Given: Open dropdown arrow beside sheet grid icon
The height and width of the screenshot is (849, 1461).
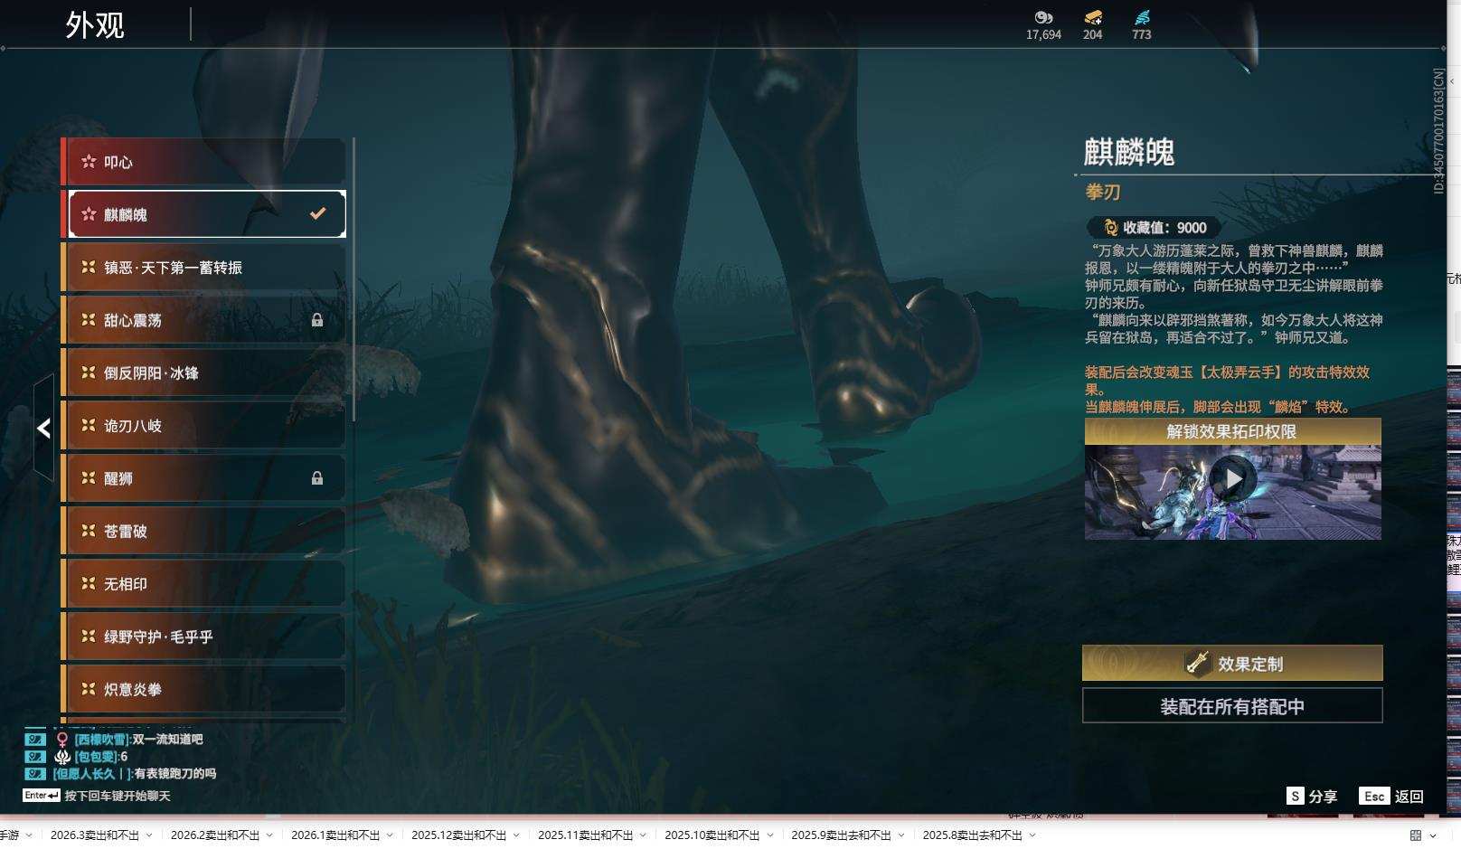Looking at the screenshot, I should click(x=1433, y=835).
